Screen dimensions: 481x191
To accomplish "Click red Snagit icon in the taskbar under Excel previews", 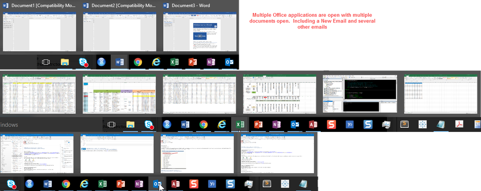I will click(331, 124).
